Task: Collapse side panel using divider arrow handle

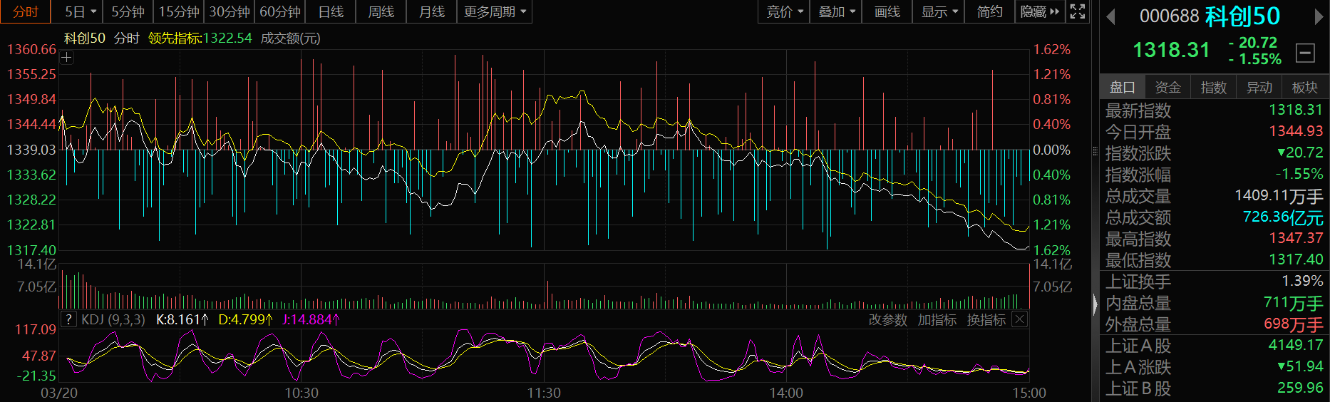Action: click(1096, 305)
